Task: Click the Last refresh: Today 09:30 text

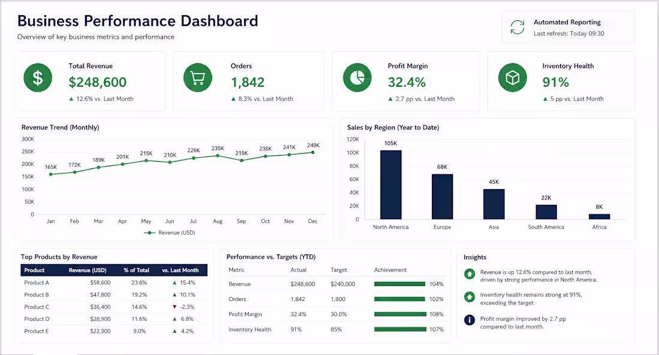Action: pos(569,34)
